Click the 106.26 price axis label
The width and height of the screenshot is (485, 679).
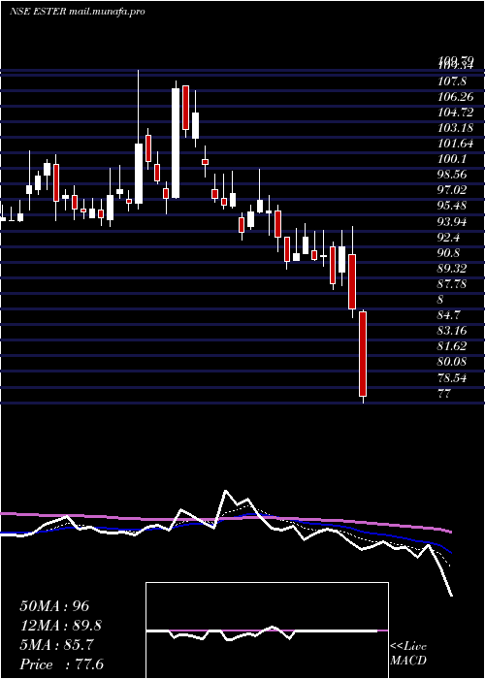[455, 97]
